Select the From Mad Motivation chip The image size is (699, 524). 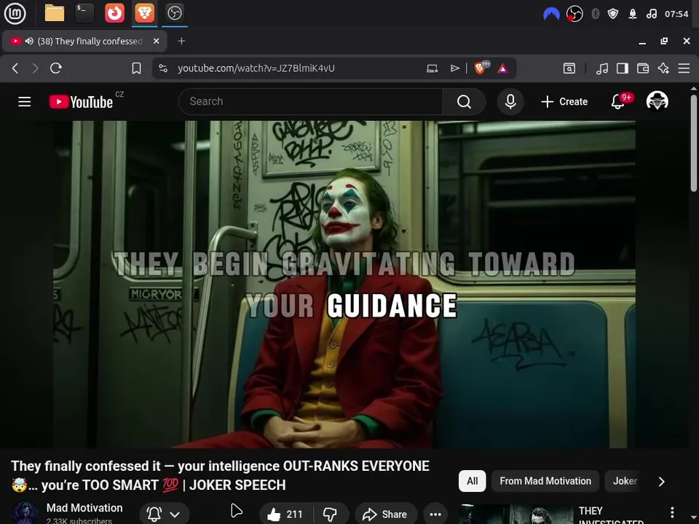point(545,481)
